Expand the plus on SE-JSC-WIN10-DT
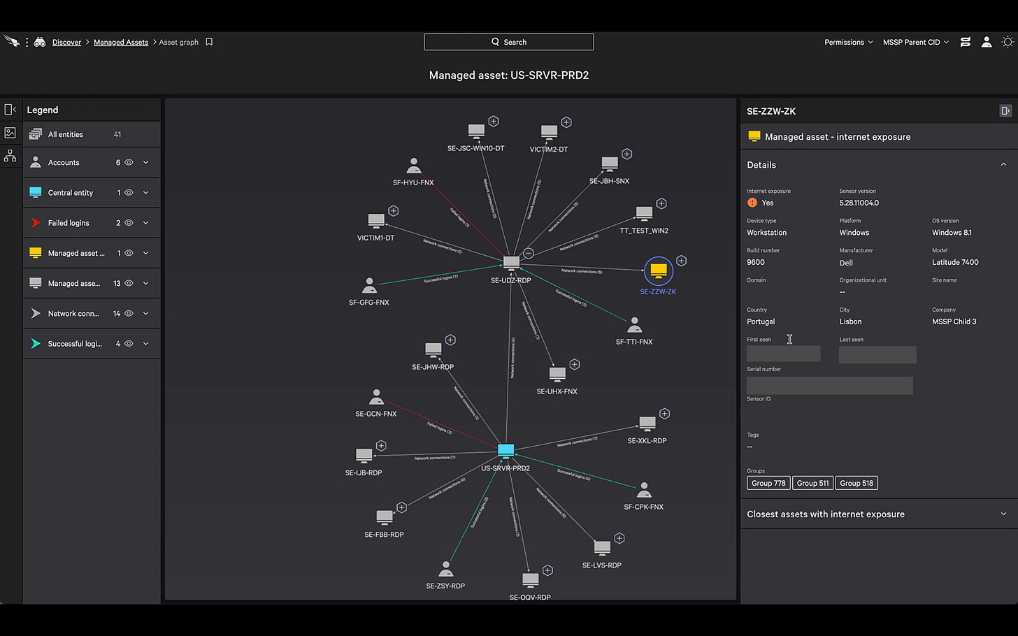This screenshot has height=636, width=1018. click(494, 122)
